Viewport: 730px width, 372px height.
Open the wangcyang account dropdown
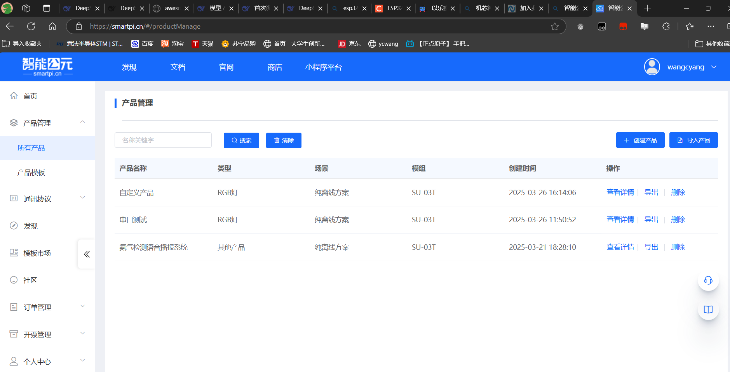[685, 67]
